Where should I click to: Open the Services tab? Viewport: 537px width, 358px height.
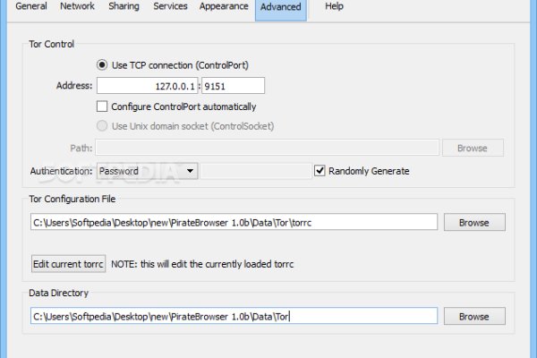click(170, 6)
